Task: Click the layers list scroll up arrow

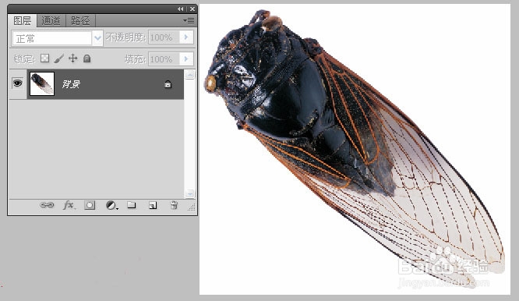Action: pyautogui.click(x=189, y=75)
